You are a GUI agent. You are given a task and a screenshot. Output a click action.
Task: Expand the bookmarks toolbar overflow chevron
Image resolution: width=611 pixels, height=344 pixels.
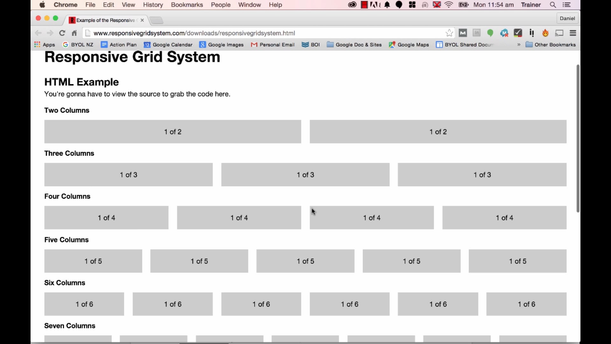click(x=518, y=45)
